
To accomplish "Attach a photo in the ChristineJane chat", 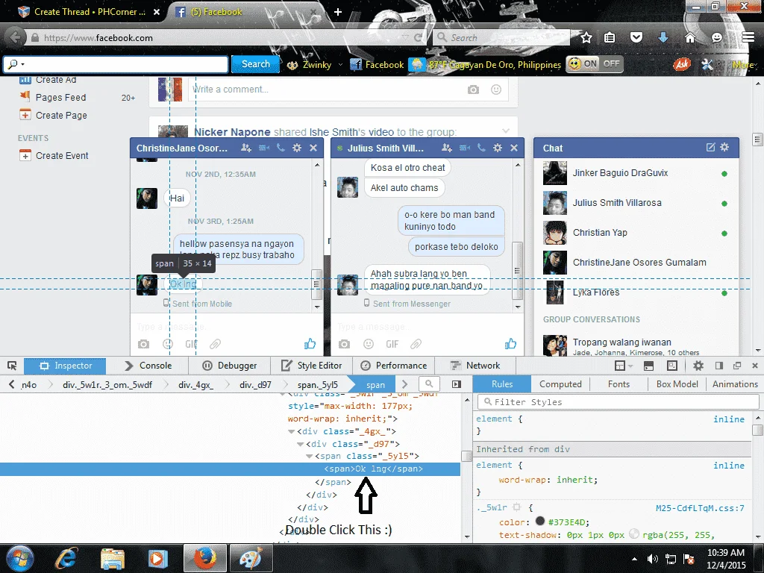I will 143,344.
